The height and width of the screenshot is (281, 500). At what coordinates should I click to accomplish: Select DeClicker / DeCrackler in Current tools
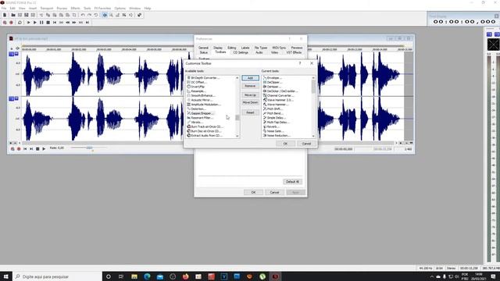tap(280, 91)
